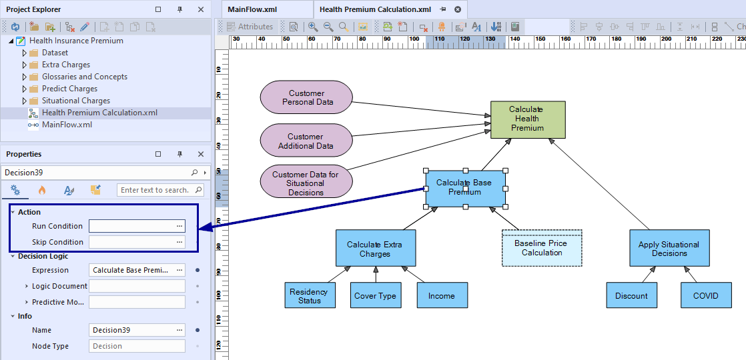Click the new blank page with star icon
This screenshot has width=746, height=360.
point(402,27)
